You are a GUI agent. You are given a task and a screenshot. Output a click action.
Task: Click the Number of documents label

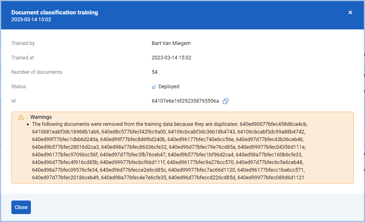click(37, 72)
